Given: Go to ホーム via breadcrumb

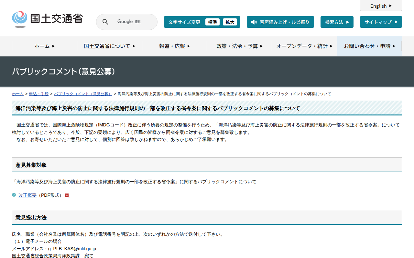Looking at the screenshot, I should [18, 94].
